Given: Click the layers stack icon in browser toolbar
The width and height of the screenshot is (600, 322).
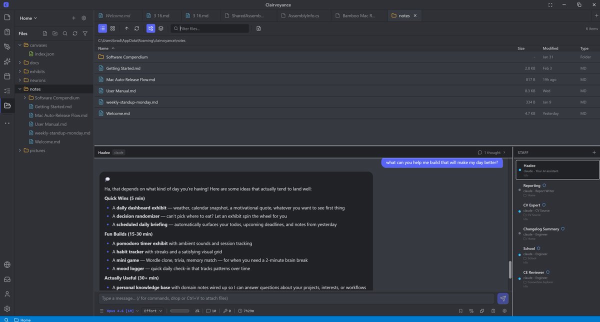Looking at the screenshot, I should (161, 28).
